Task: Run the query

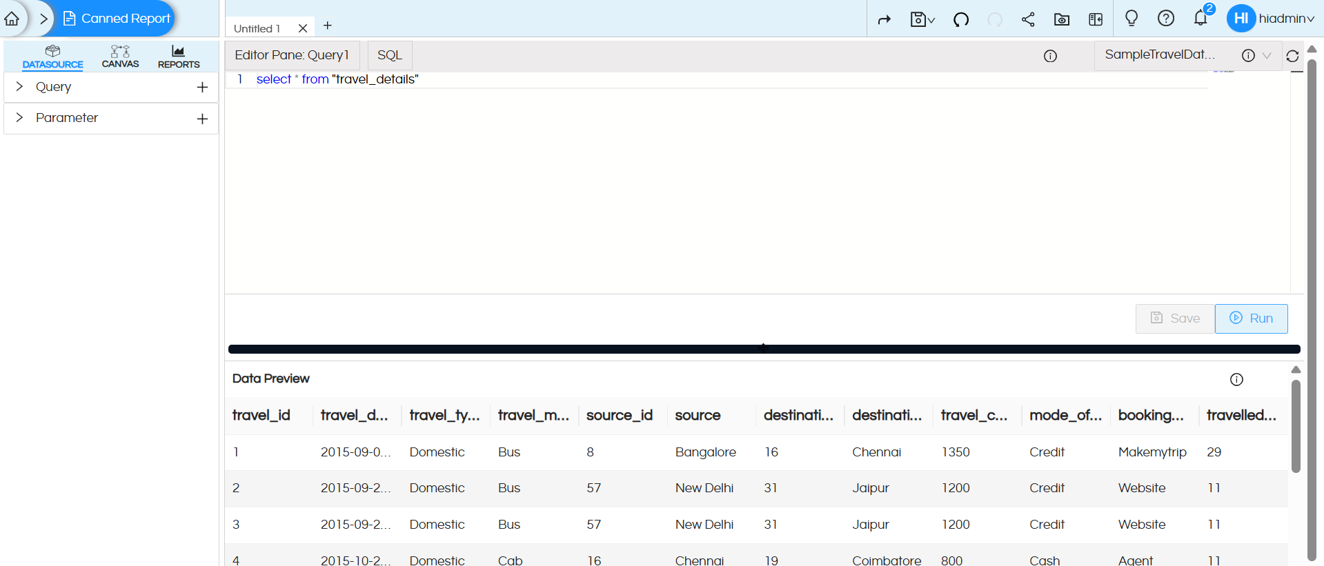Action: (x=1251, y=319)
